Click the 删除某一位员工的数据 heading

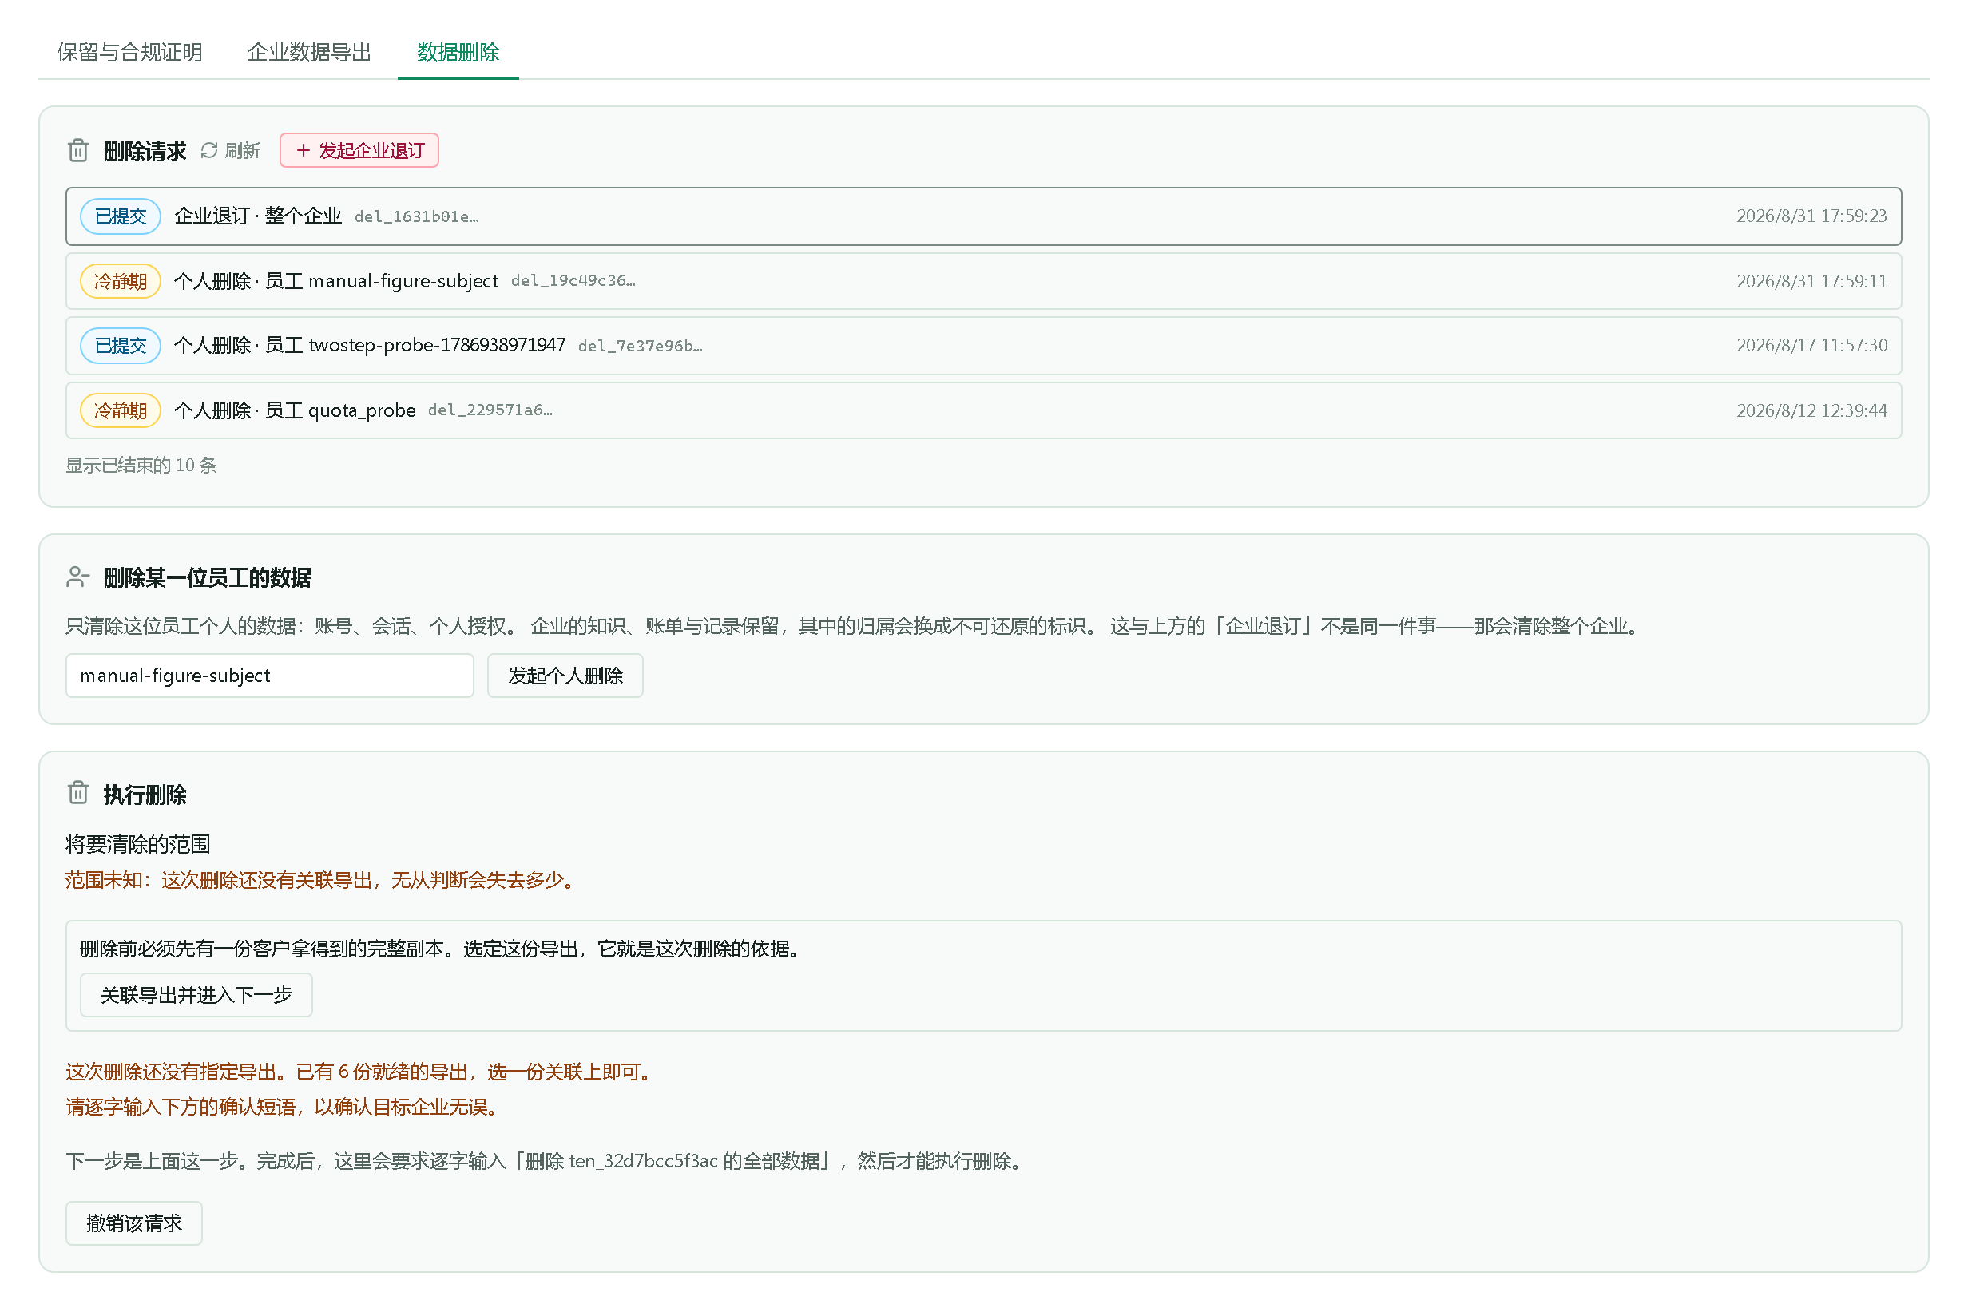point(208,578)
